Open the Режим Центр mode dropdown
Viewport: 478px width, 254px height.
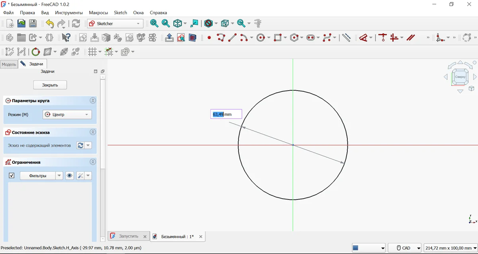[67, 114]
